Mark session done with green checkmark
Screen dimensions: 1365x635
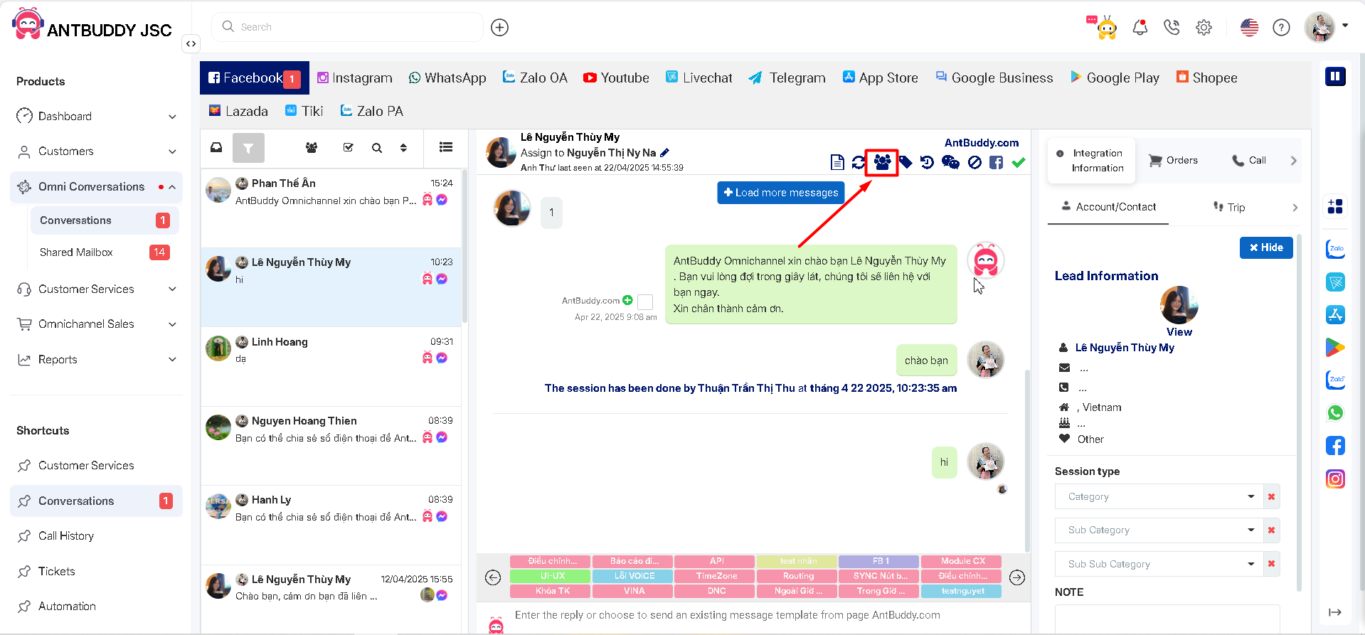coord(1019,162)
